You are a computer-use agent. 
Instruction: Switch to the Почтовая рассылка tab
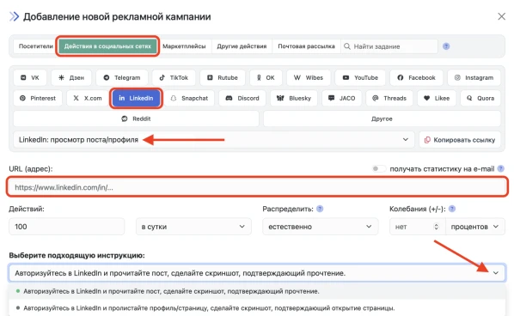click(307, 46)
